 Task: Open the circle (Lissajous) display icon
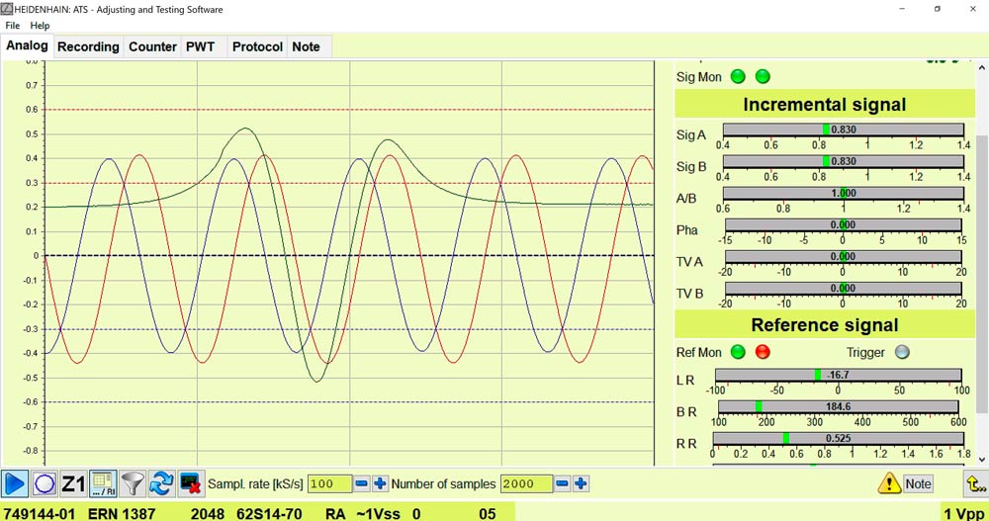(45, 483)
